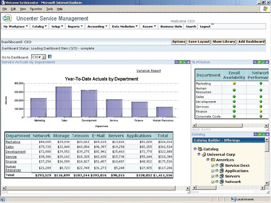
Task: Collapse the Americas tree node
Action: point(208,160)
